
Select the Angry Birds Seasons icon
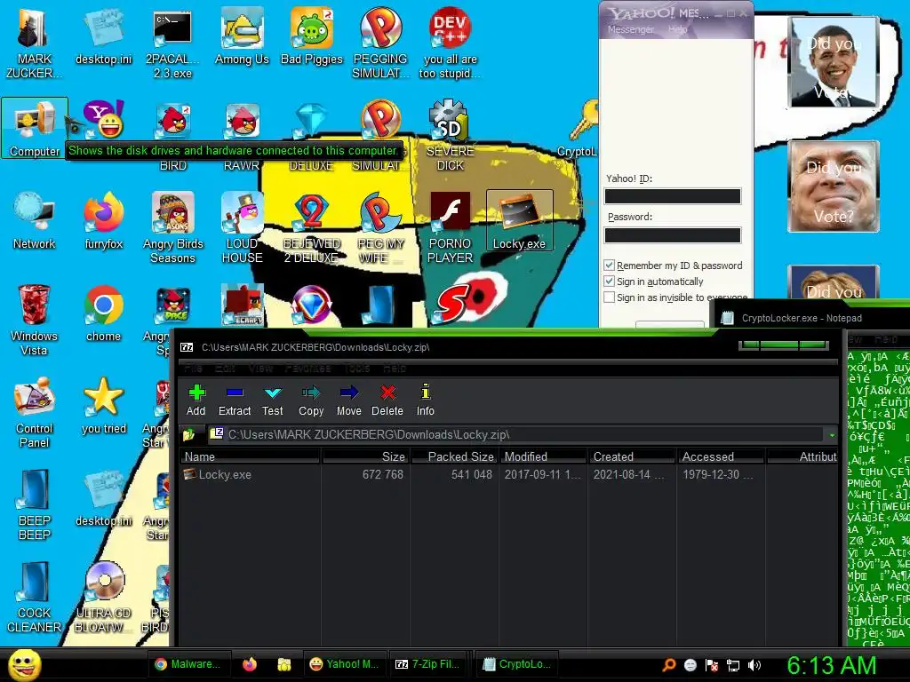[173, 227]
